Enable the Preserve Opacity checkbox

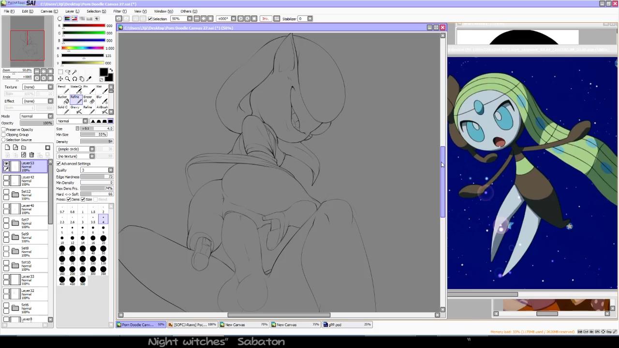coord(4,130)
